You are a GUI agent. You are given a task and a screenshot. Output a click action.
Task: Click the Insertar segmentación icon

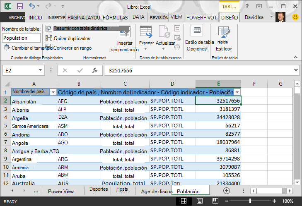pyautogui.click(x=125, y=32)
